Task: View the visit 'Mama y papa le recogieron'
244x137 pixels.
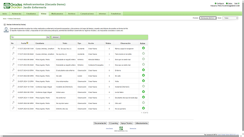Action: tap(13, 48)
